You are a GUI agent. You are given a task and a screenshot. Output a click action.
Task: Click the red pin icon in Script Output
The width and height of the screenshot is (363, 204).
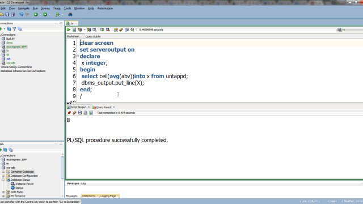coord(69,113)
